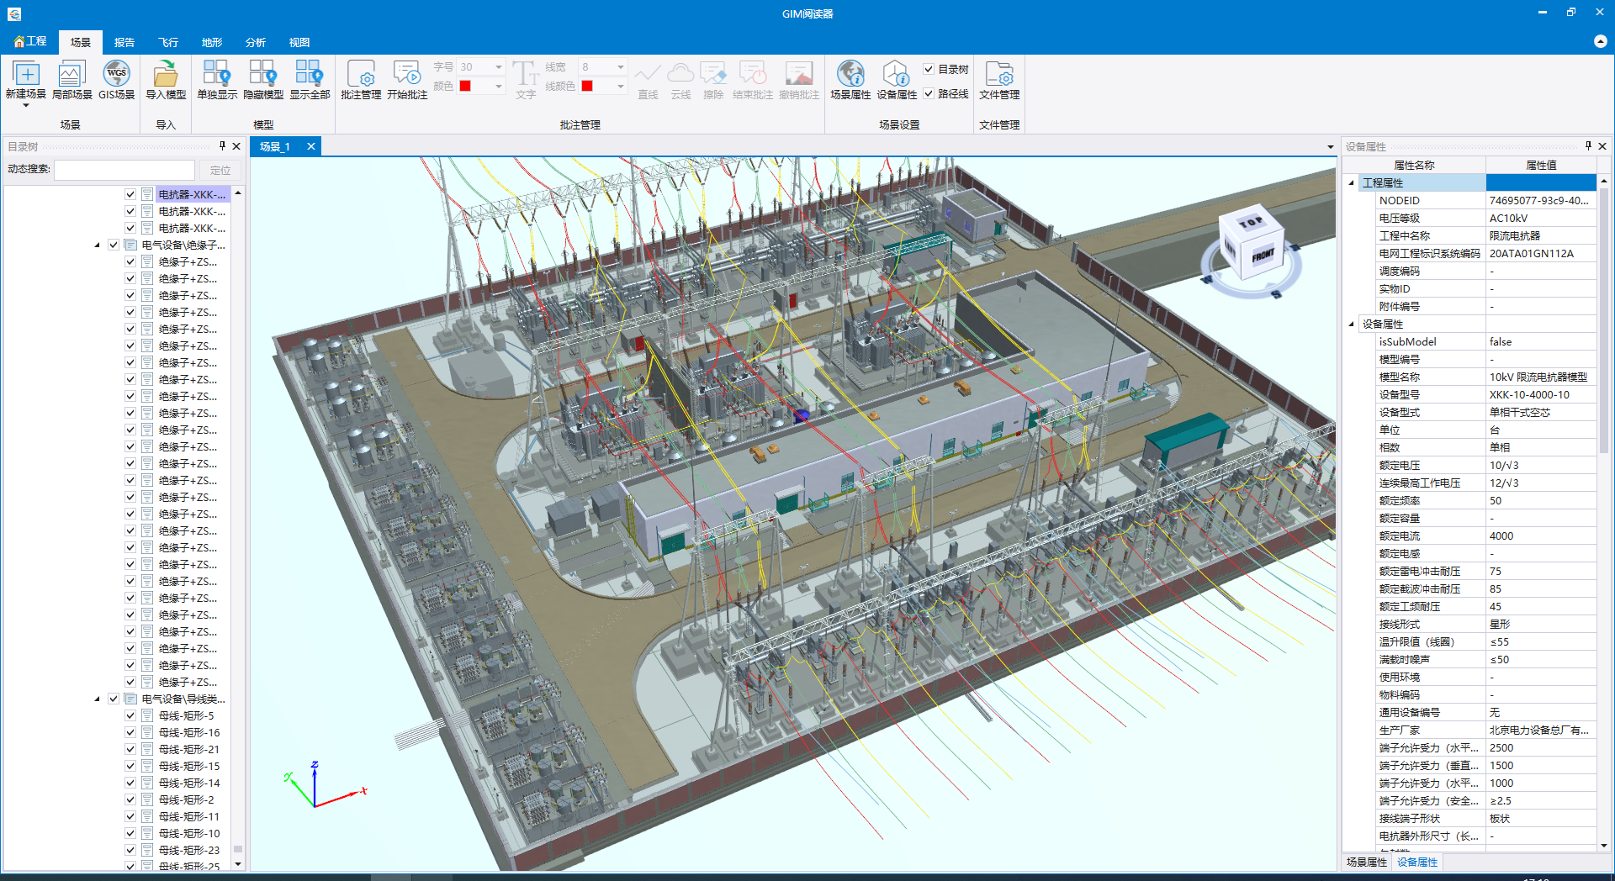Open the scene tab list dropdown
The width and height of the screenshot is (1615, 881).
[x=1331, y=147]
